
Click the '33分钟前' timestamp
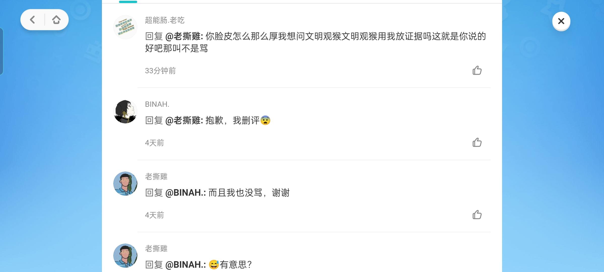[x=160, y=71]
